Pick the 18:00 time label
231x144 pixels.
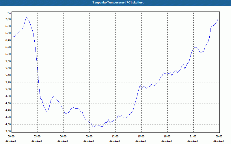[x=167, y=137]
